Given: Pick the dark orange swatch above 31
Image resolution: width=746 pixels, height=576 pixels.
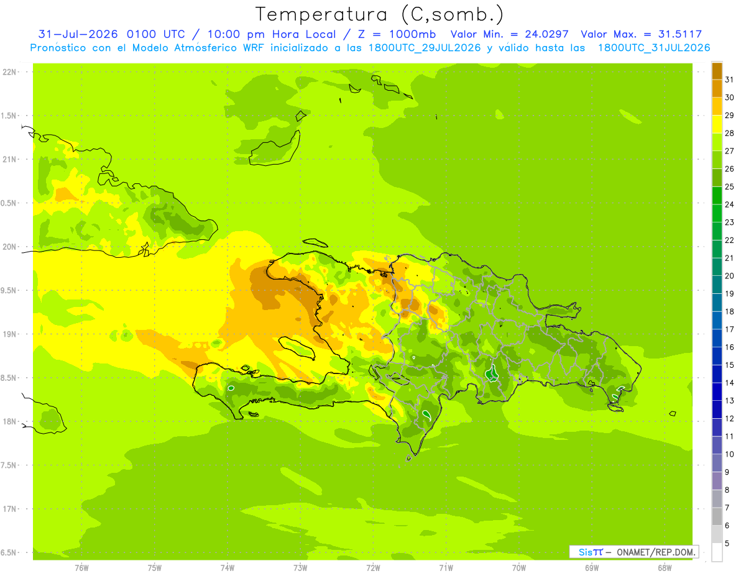Looking at the screenshot, I should 717,71.
